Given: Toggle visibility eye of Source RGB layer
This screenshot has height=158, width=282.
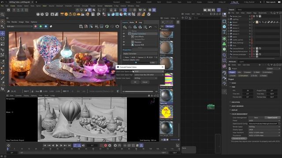Looking at the screenshot, I should 124,45.
